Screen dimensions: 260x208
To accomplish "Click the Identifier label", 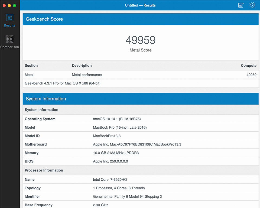I will (x=32, y=196).
